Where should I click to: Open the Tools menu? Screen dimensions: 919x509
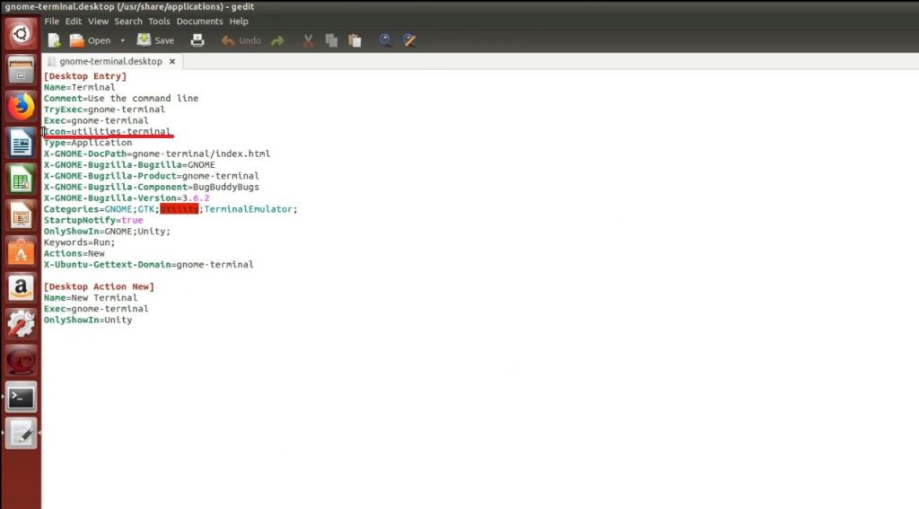click(159, 22)
